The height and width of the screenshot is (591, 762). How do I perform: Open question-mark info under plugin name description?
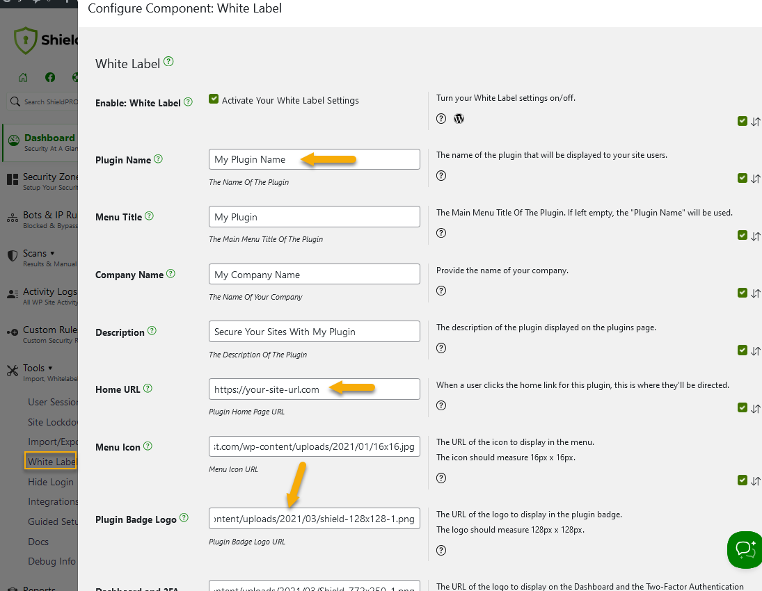[440, 176]
